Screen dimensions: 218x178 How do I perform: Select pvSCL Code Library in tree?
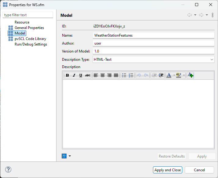coord(30,39)
